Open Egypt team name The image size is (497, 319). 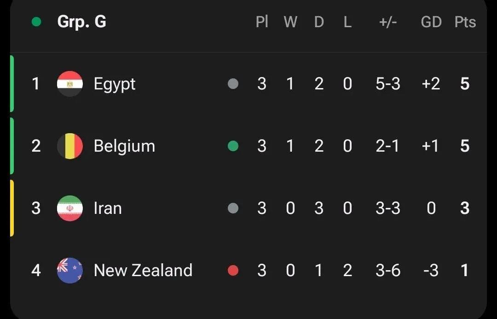(x=115, y=85)
